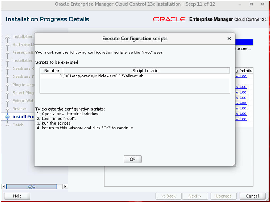270x202 pixels.
Task: Select the Review step in the sidebar
Action: (x=19, y=109)
